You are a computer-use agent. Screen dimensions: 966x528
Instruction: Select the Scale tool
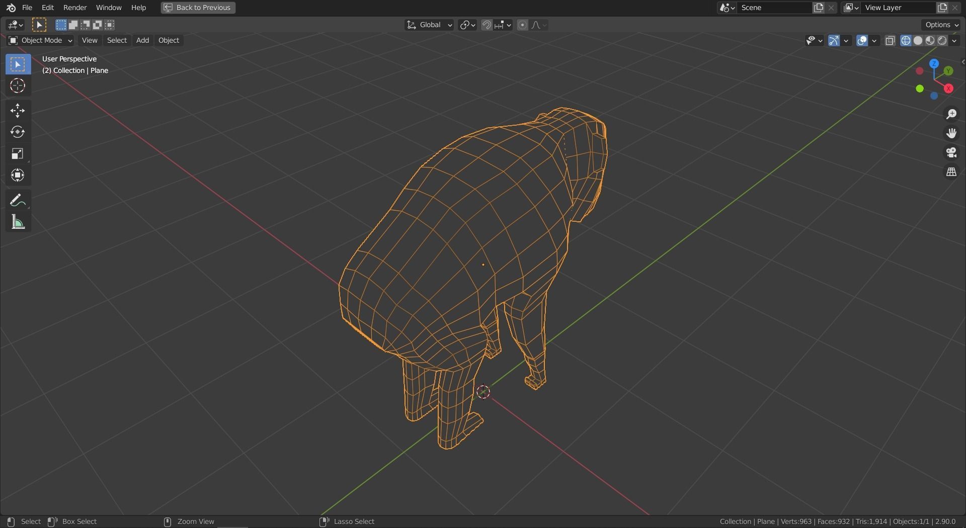tap(18, 153)
